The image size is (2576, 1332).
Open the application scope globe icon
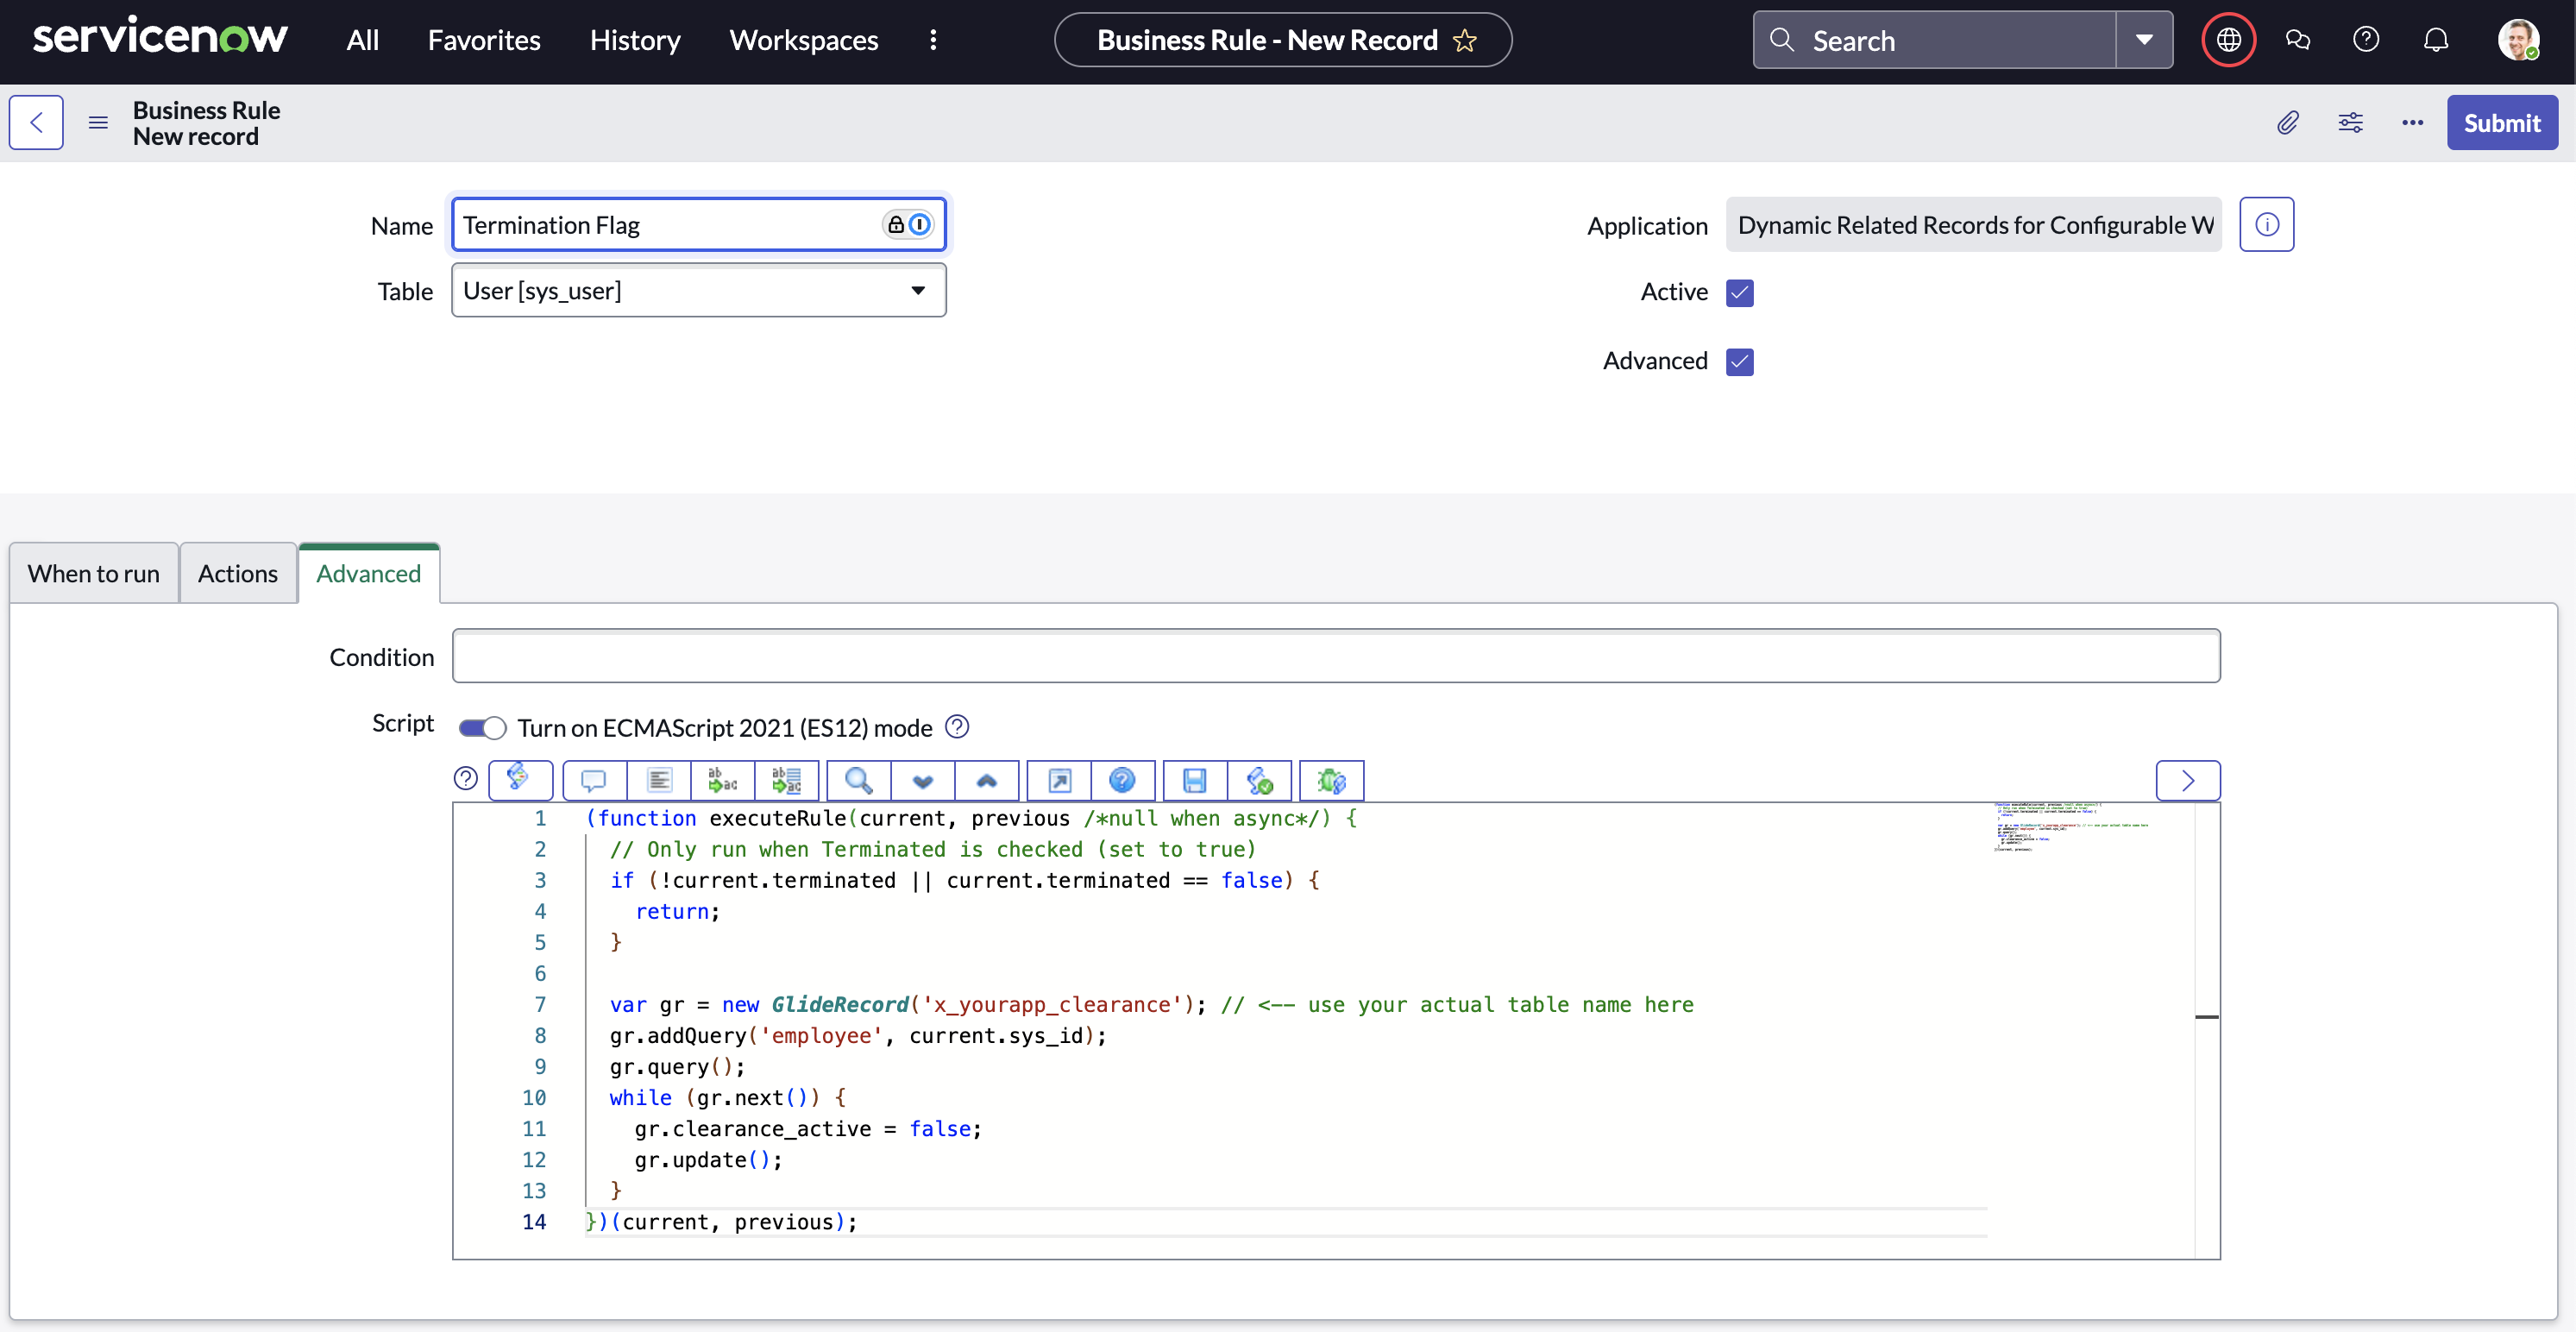2228,40
